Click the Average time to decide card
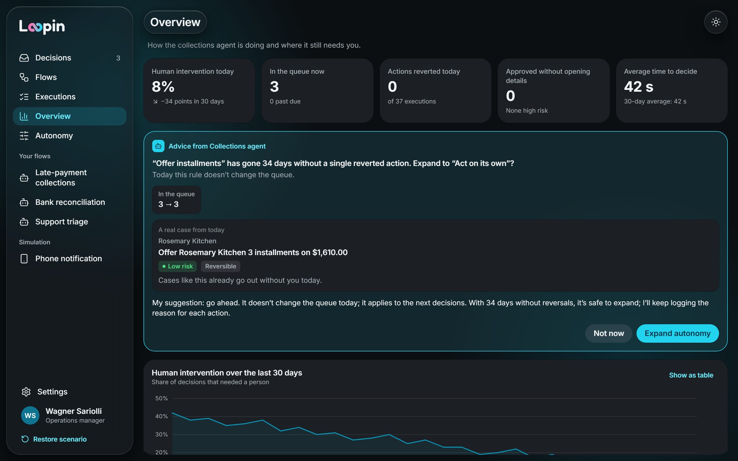The height and width of the screenshot is (461, 738). point(672,91)
